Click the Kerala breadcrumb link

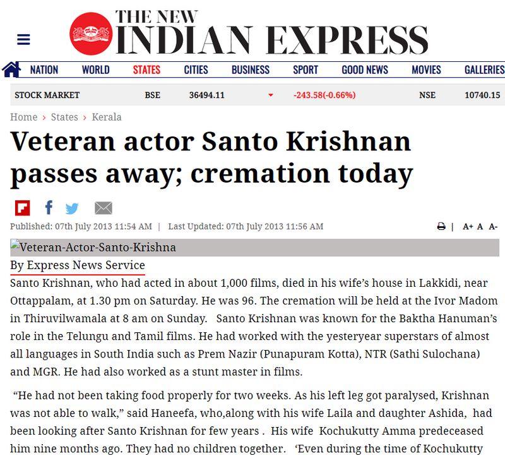pos(107,117)
